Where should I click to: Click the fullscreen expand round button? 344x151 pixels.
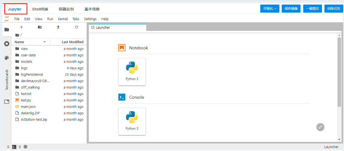320,127
